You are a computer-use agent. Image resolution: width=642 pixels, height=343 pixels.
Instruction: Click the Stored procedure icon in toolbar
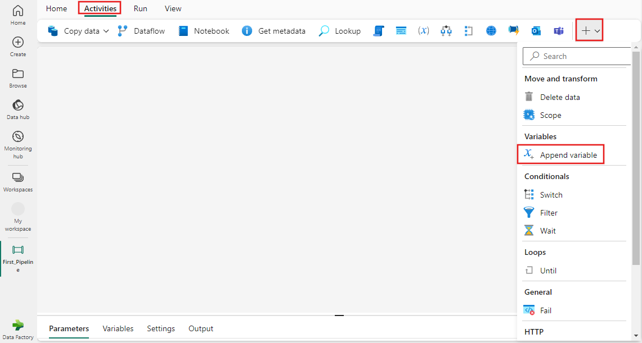[x=401, y=31]
